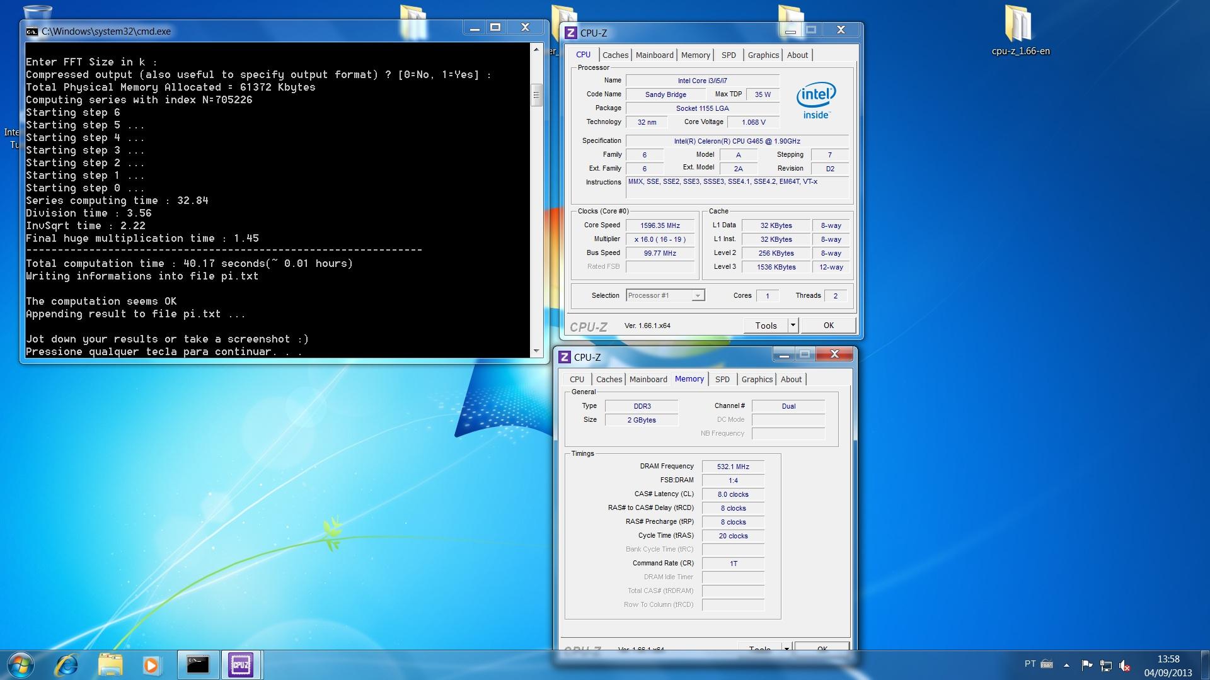Click the muted volume tray icon

click(1125, 665)
